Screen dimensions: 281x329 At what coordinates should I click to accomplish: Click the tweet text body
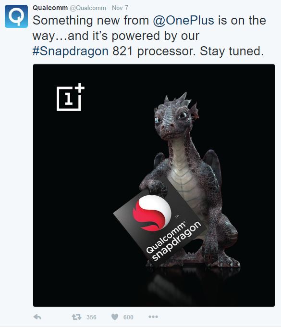[149, 36]
